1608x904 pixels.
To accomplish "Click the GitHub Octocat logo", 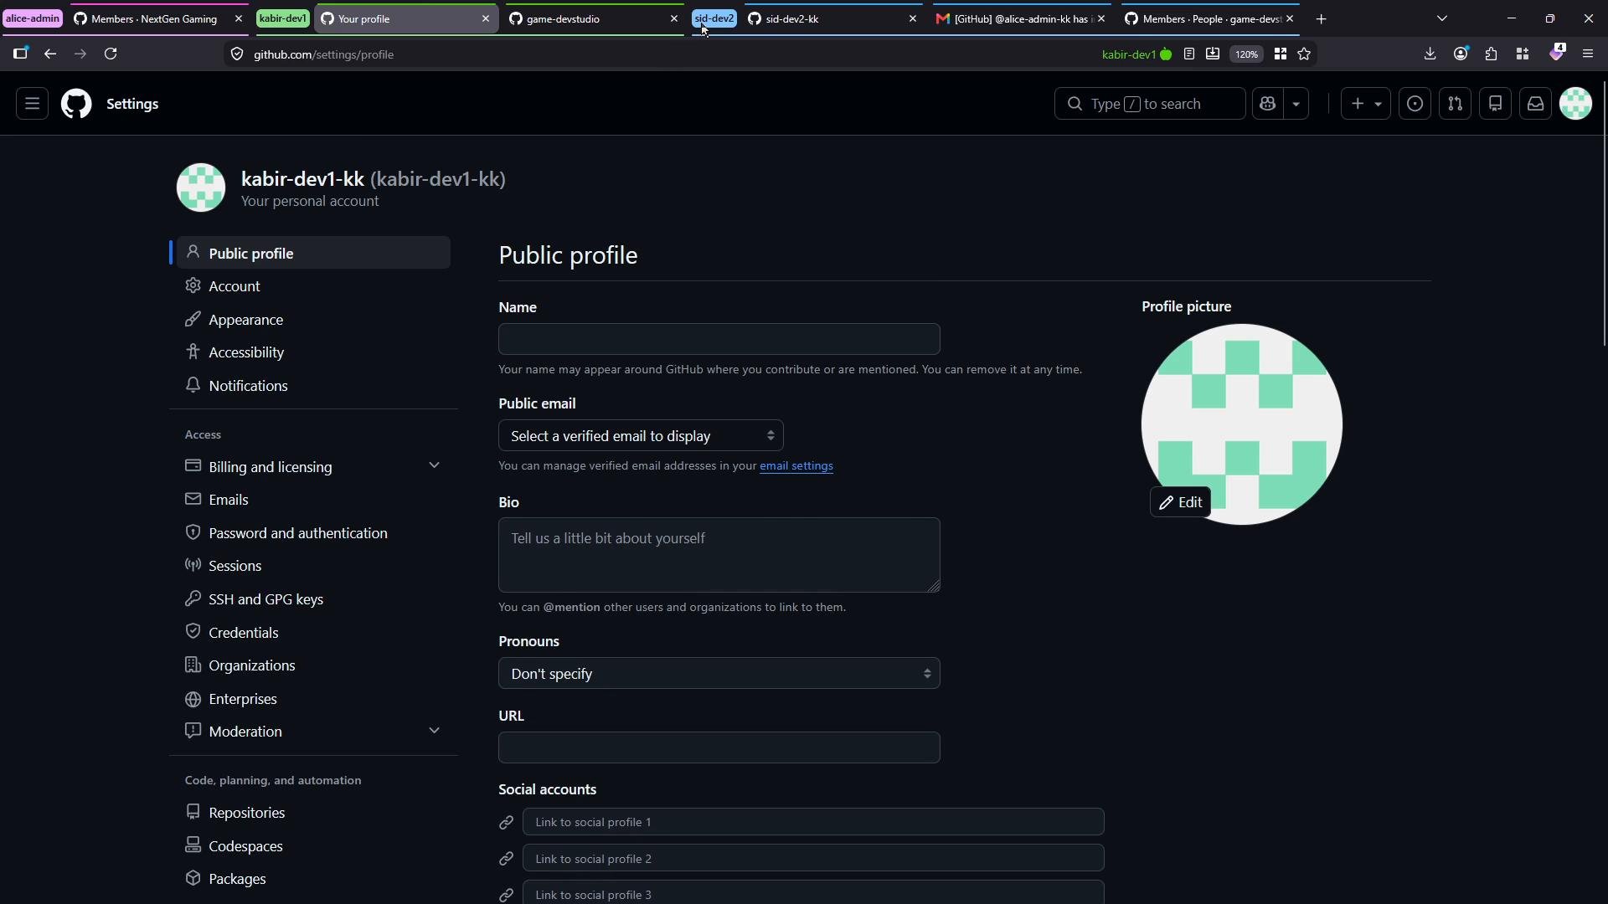I will (76, 104).
